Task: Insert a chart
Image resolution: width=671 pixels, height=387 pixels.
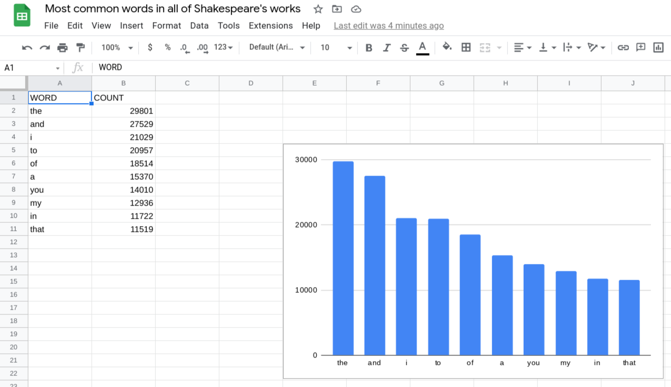Action: (658, 47)
